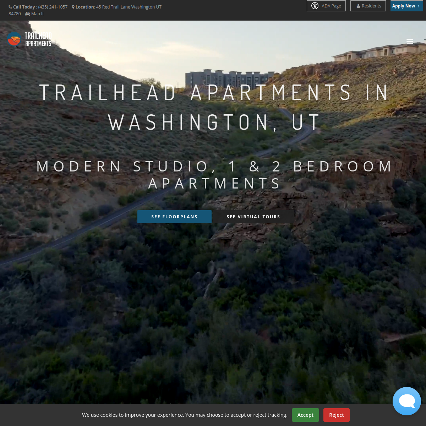Call the phone number (435) 241-1057
426x426 pixels.
point(53,7)
